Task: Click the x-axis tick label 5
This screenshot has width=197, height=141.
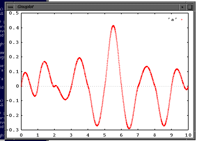Action: click(x=104, y=135)
